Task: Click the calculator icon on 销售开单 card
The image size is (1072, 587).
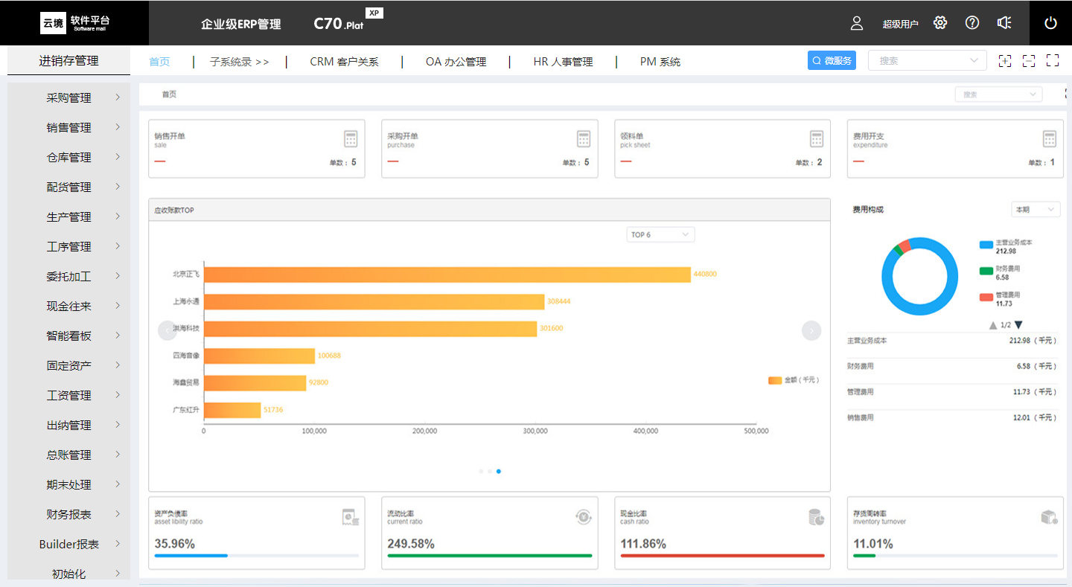Action: (351, 139)
